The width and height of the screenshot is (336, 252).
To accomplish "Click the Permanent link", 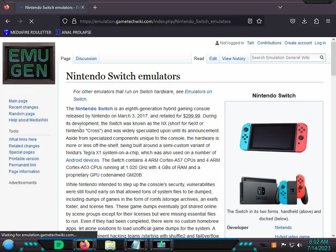I will (23, 165).
